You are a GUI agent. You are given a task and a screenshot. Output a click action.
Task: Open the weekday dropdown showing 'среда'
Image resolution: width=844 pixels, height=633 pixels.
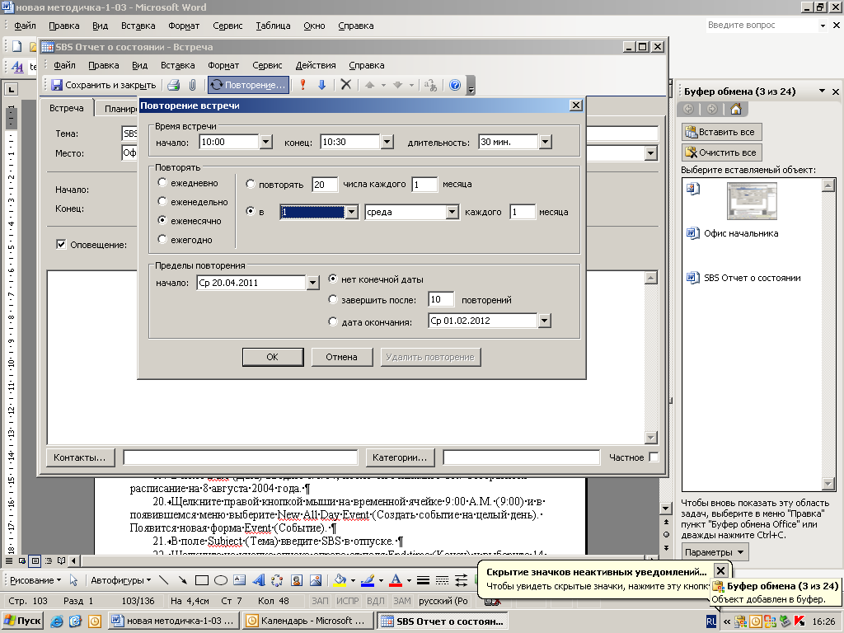pyautogui.click(x=452, y=212)
